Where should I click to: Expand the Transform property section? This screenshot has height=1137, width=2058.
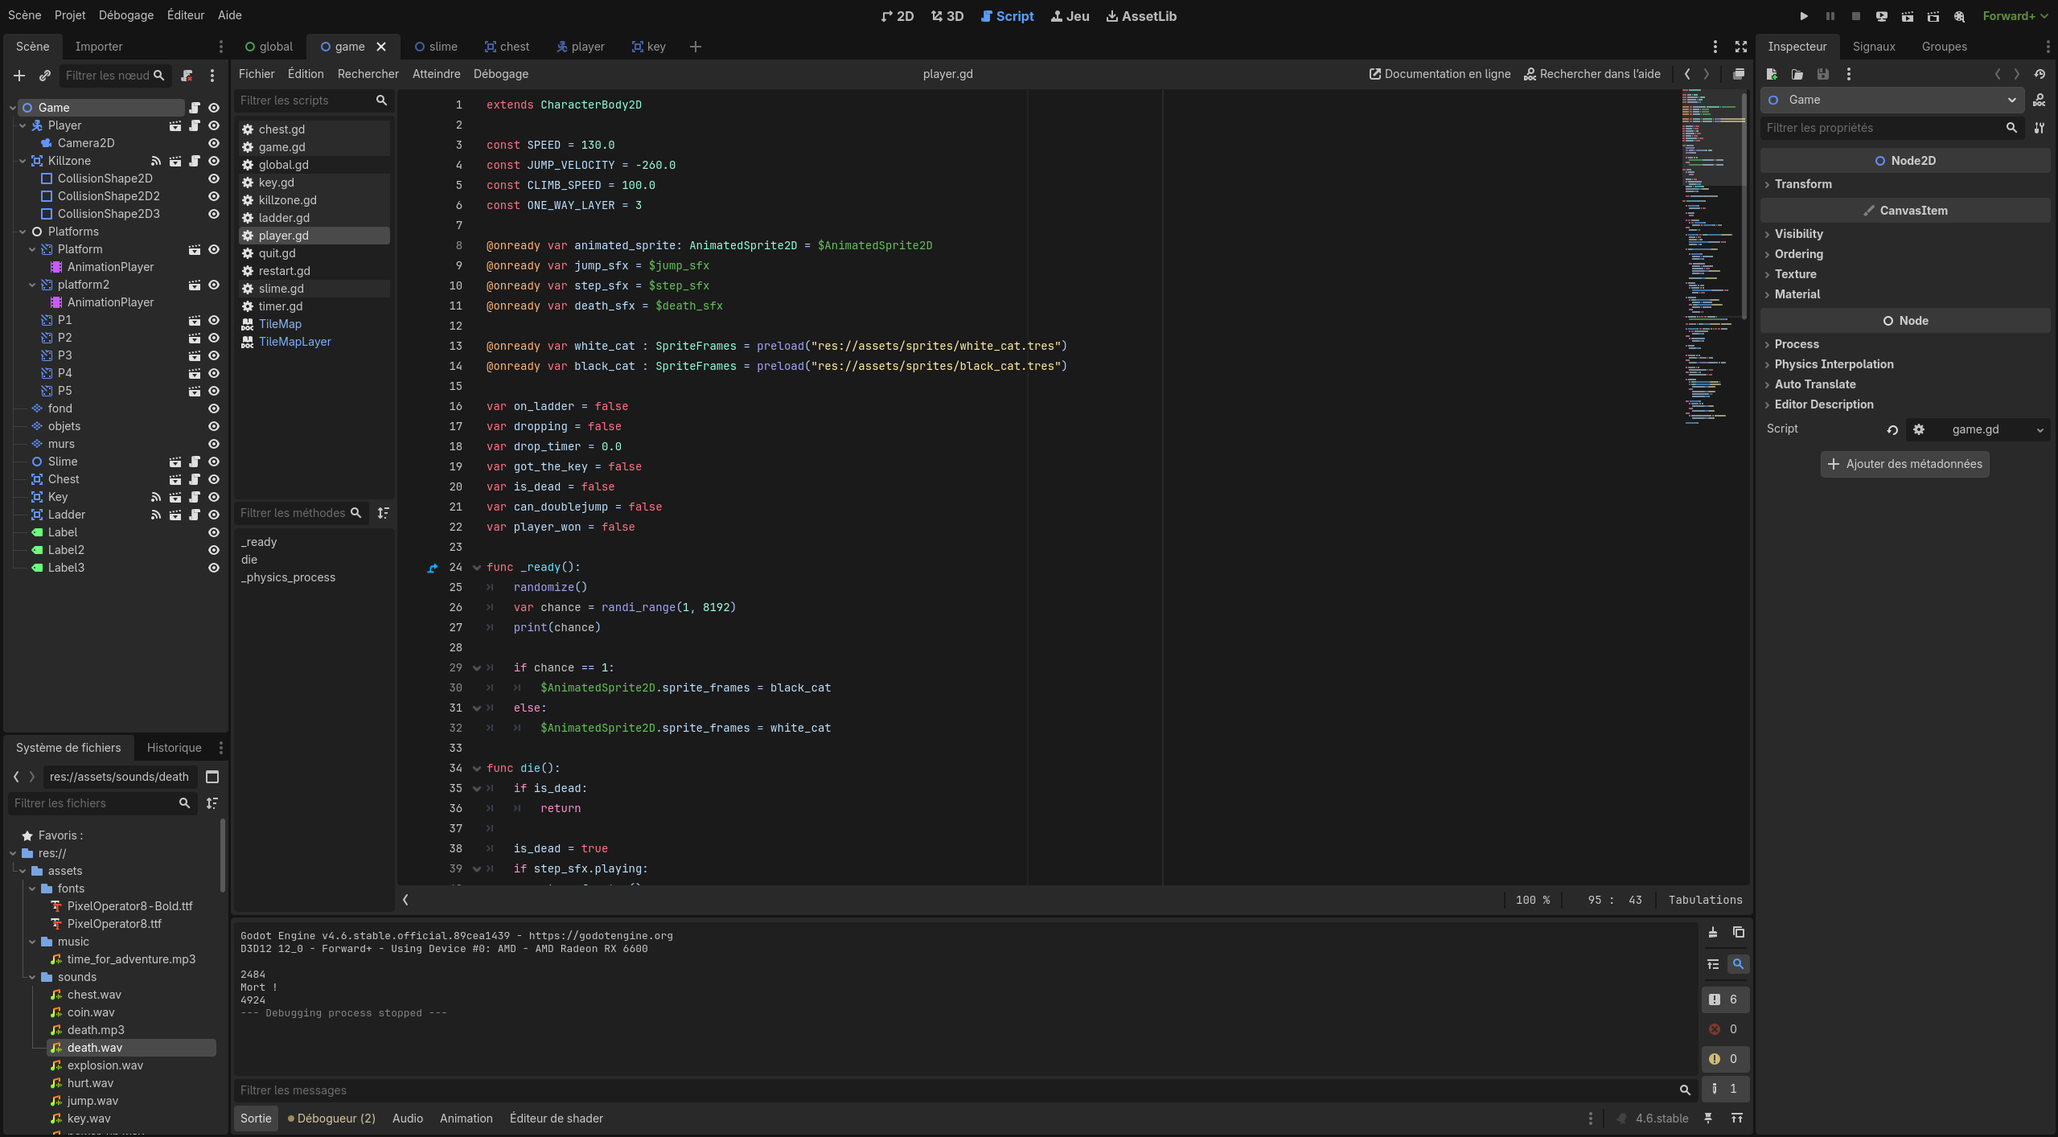pos(1803,184)
